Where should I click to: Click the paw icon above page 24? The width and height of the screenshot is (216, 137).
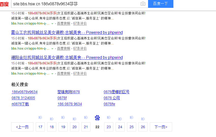point(120,119)
